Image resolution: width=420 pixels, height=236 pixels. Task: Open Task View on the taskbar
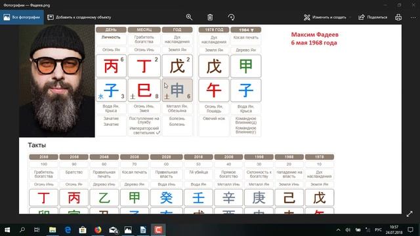37,230
